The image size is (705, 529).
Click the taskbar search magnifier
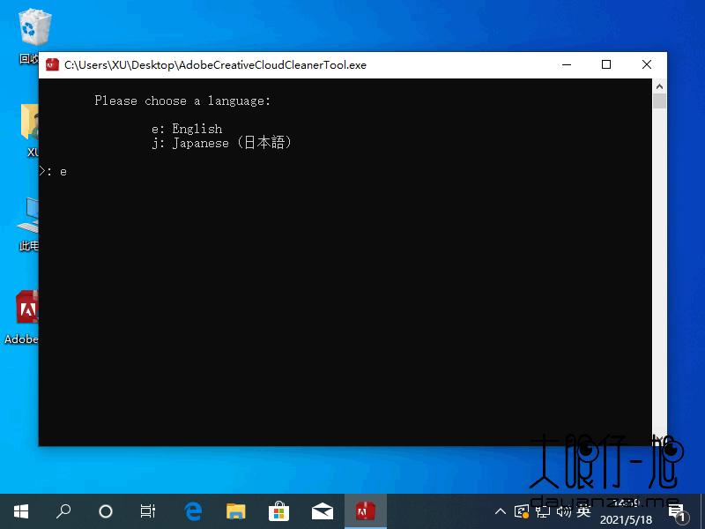point(63,510)
